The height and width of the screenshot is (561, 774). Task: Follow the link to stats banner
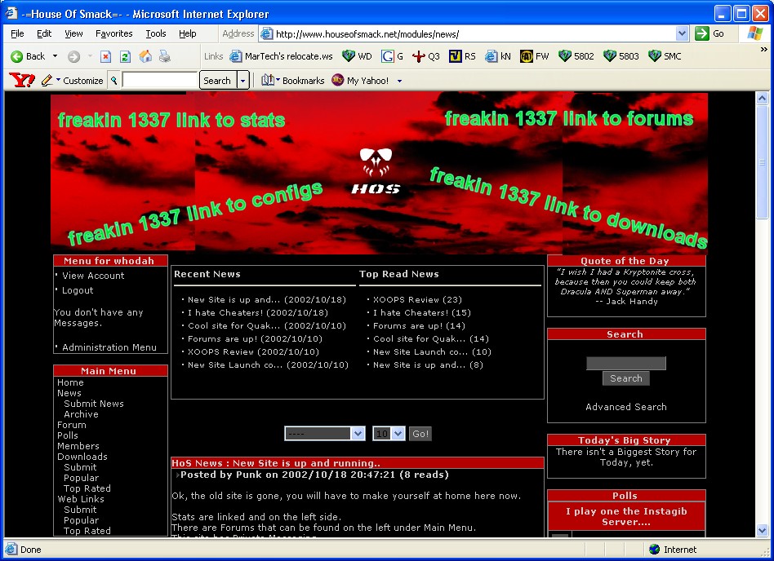(171, 120)
